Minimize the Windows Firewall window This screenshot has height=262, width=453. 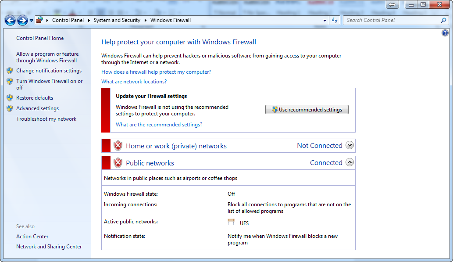pyautogui.click(x=411, y=5)
